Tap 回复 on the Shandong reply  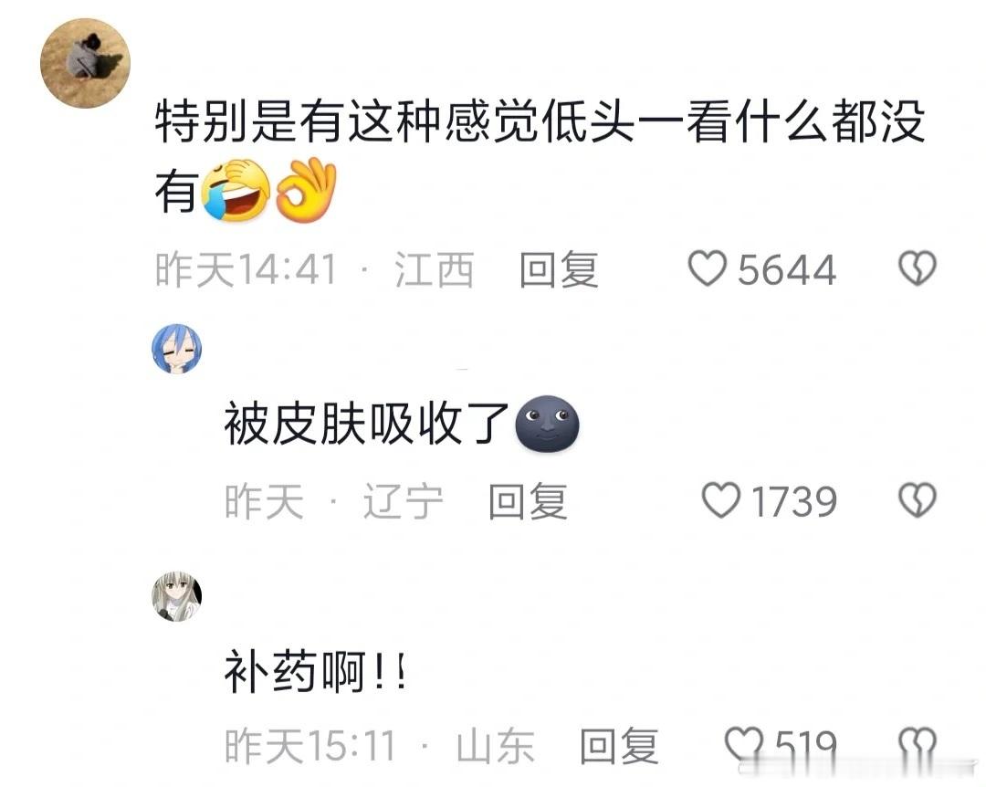click(619, 746)
